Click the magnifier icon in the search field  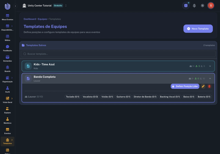pyautogui.click(x=25, y=54)
